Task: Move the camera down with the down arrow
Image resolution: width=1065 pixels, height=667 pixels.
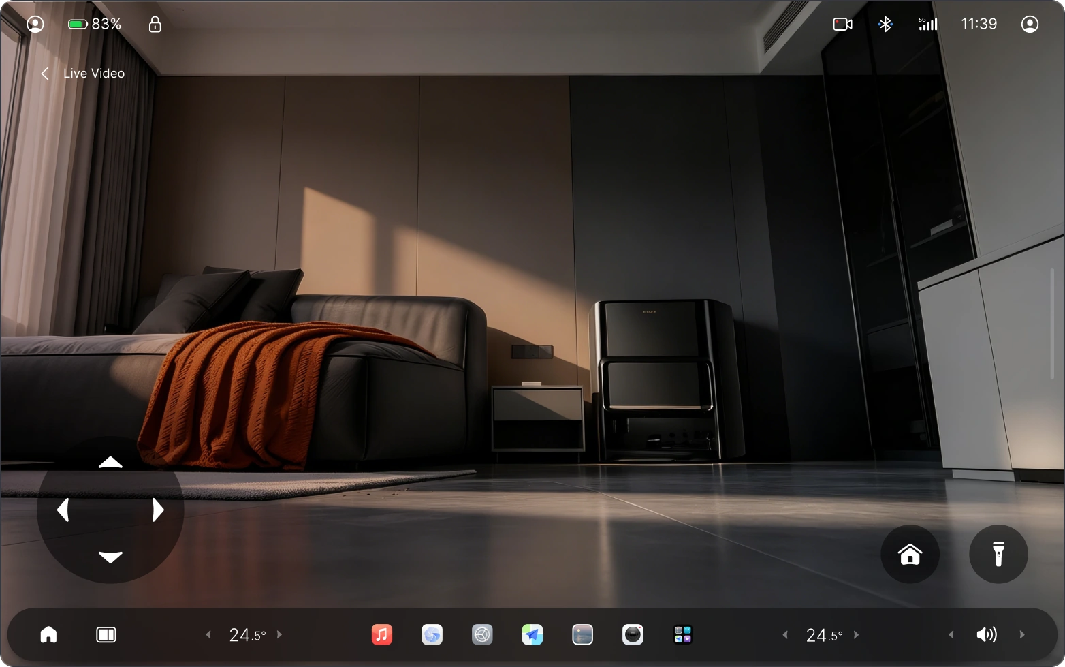Action: click(x=110, y=557)
